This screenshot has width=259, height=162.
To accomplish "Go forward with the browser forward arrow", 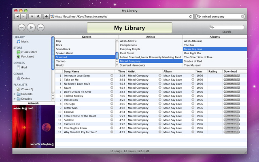I will point(23,16).
